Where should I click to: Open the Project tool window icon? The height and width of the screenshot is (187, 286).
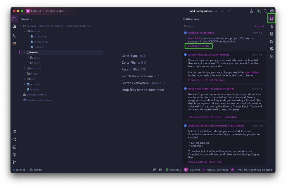[15, 19]
